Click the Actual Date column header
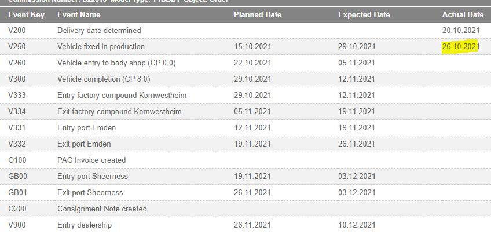This screenshot has width=491, height=234. pyautogui.click(x=463, y=14)
